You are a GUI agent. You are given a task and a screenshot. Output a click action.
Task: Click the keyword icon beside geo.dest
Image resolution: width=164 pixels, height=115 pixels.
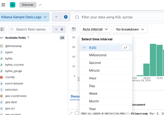point(1,102)
